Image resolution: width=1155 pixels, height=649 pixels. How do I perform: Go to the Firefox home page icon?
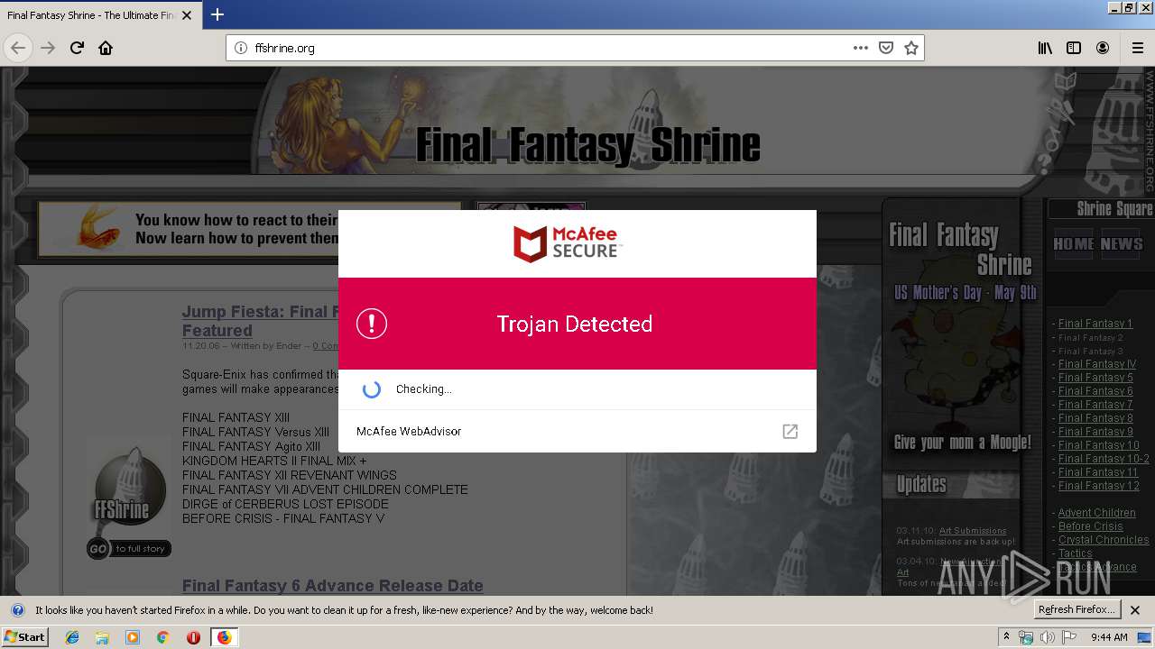tap(106, 48)
